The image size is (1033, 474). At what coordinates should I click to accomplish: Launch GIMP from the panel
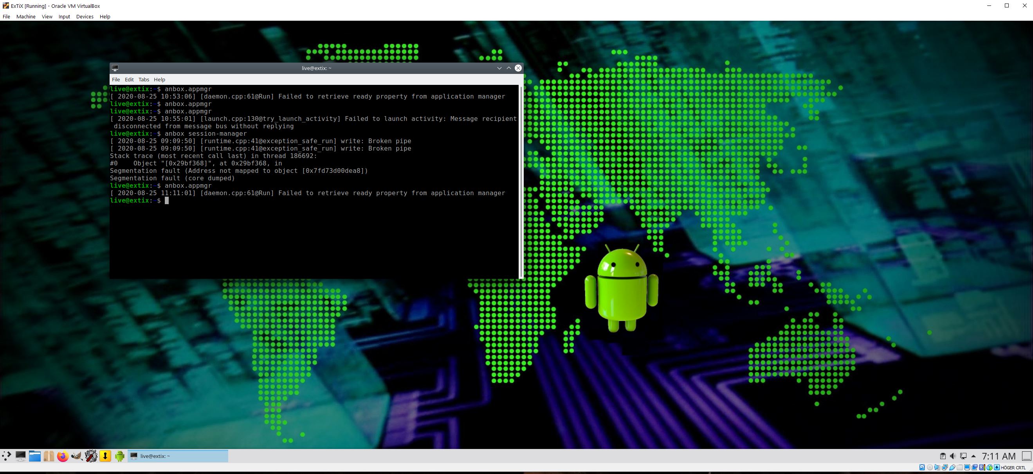click(77, 456)
